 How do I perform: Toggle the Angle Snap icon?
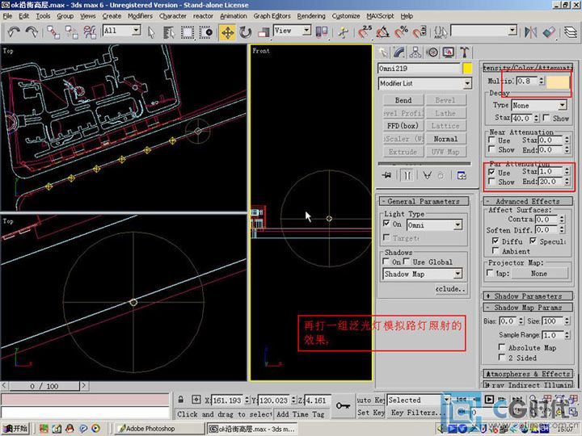click(382, 31)
